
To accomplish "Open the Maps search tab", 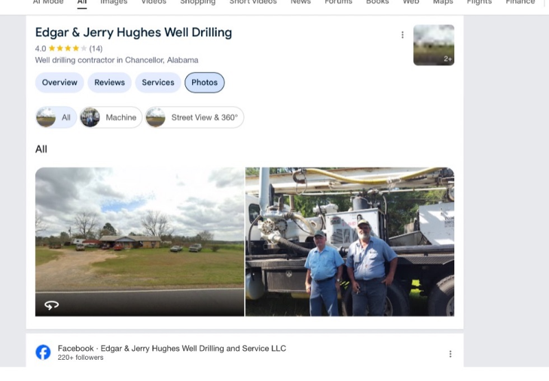I will click(443, 2).
